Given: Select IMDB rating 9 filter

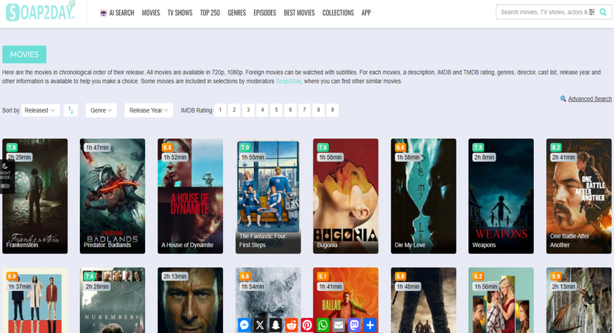Looking at the screenshot, I should 333,110.
